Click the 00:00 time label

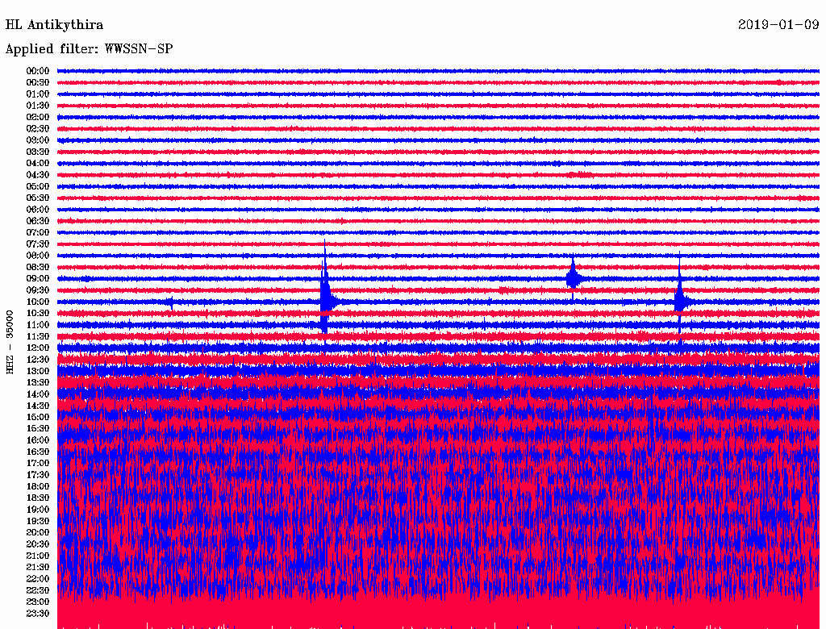[38, 71]
